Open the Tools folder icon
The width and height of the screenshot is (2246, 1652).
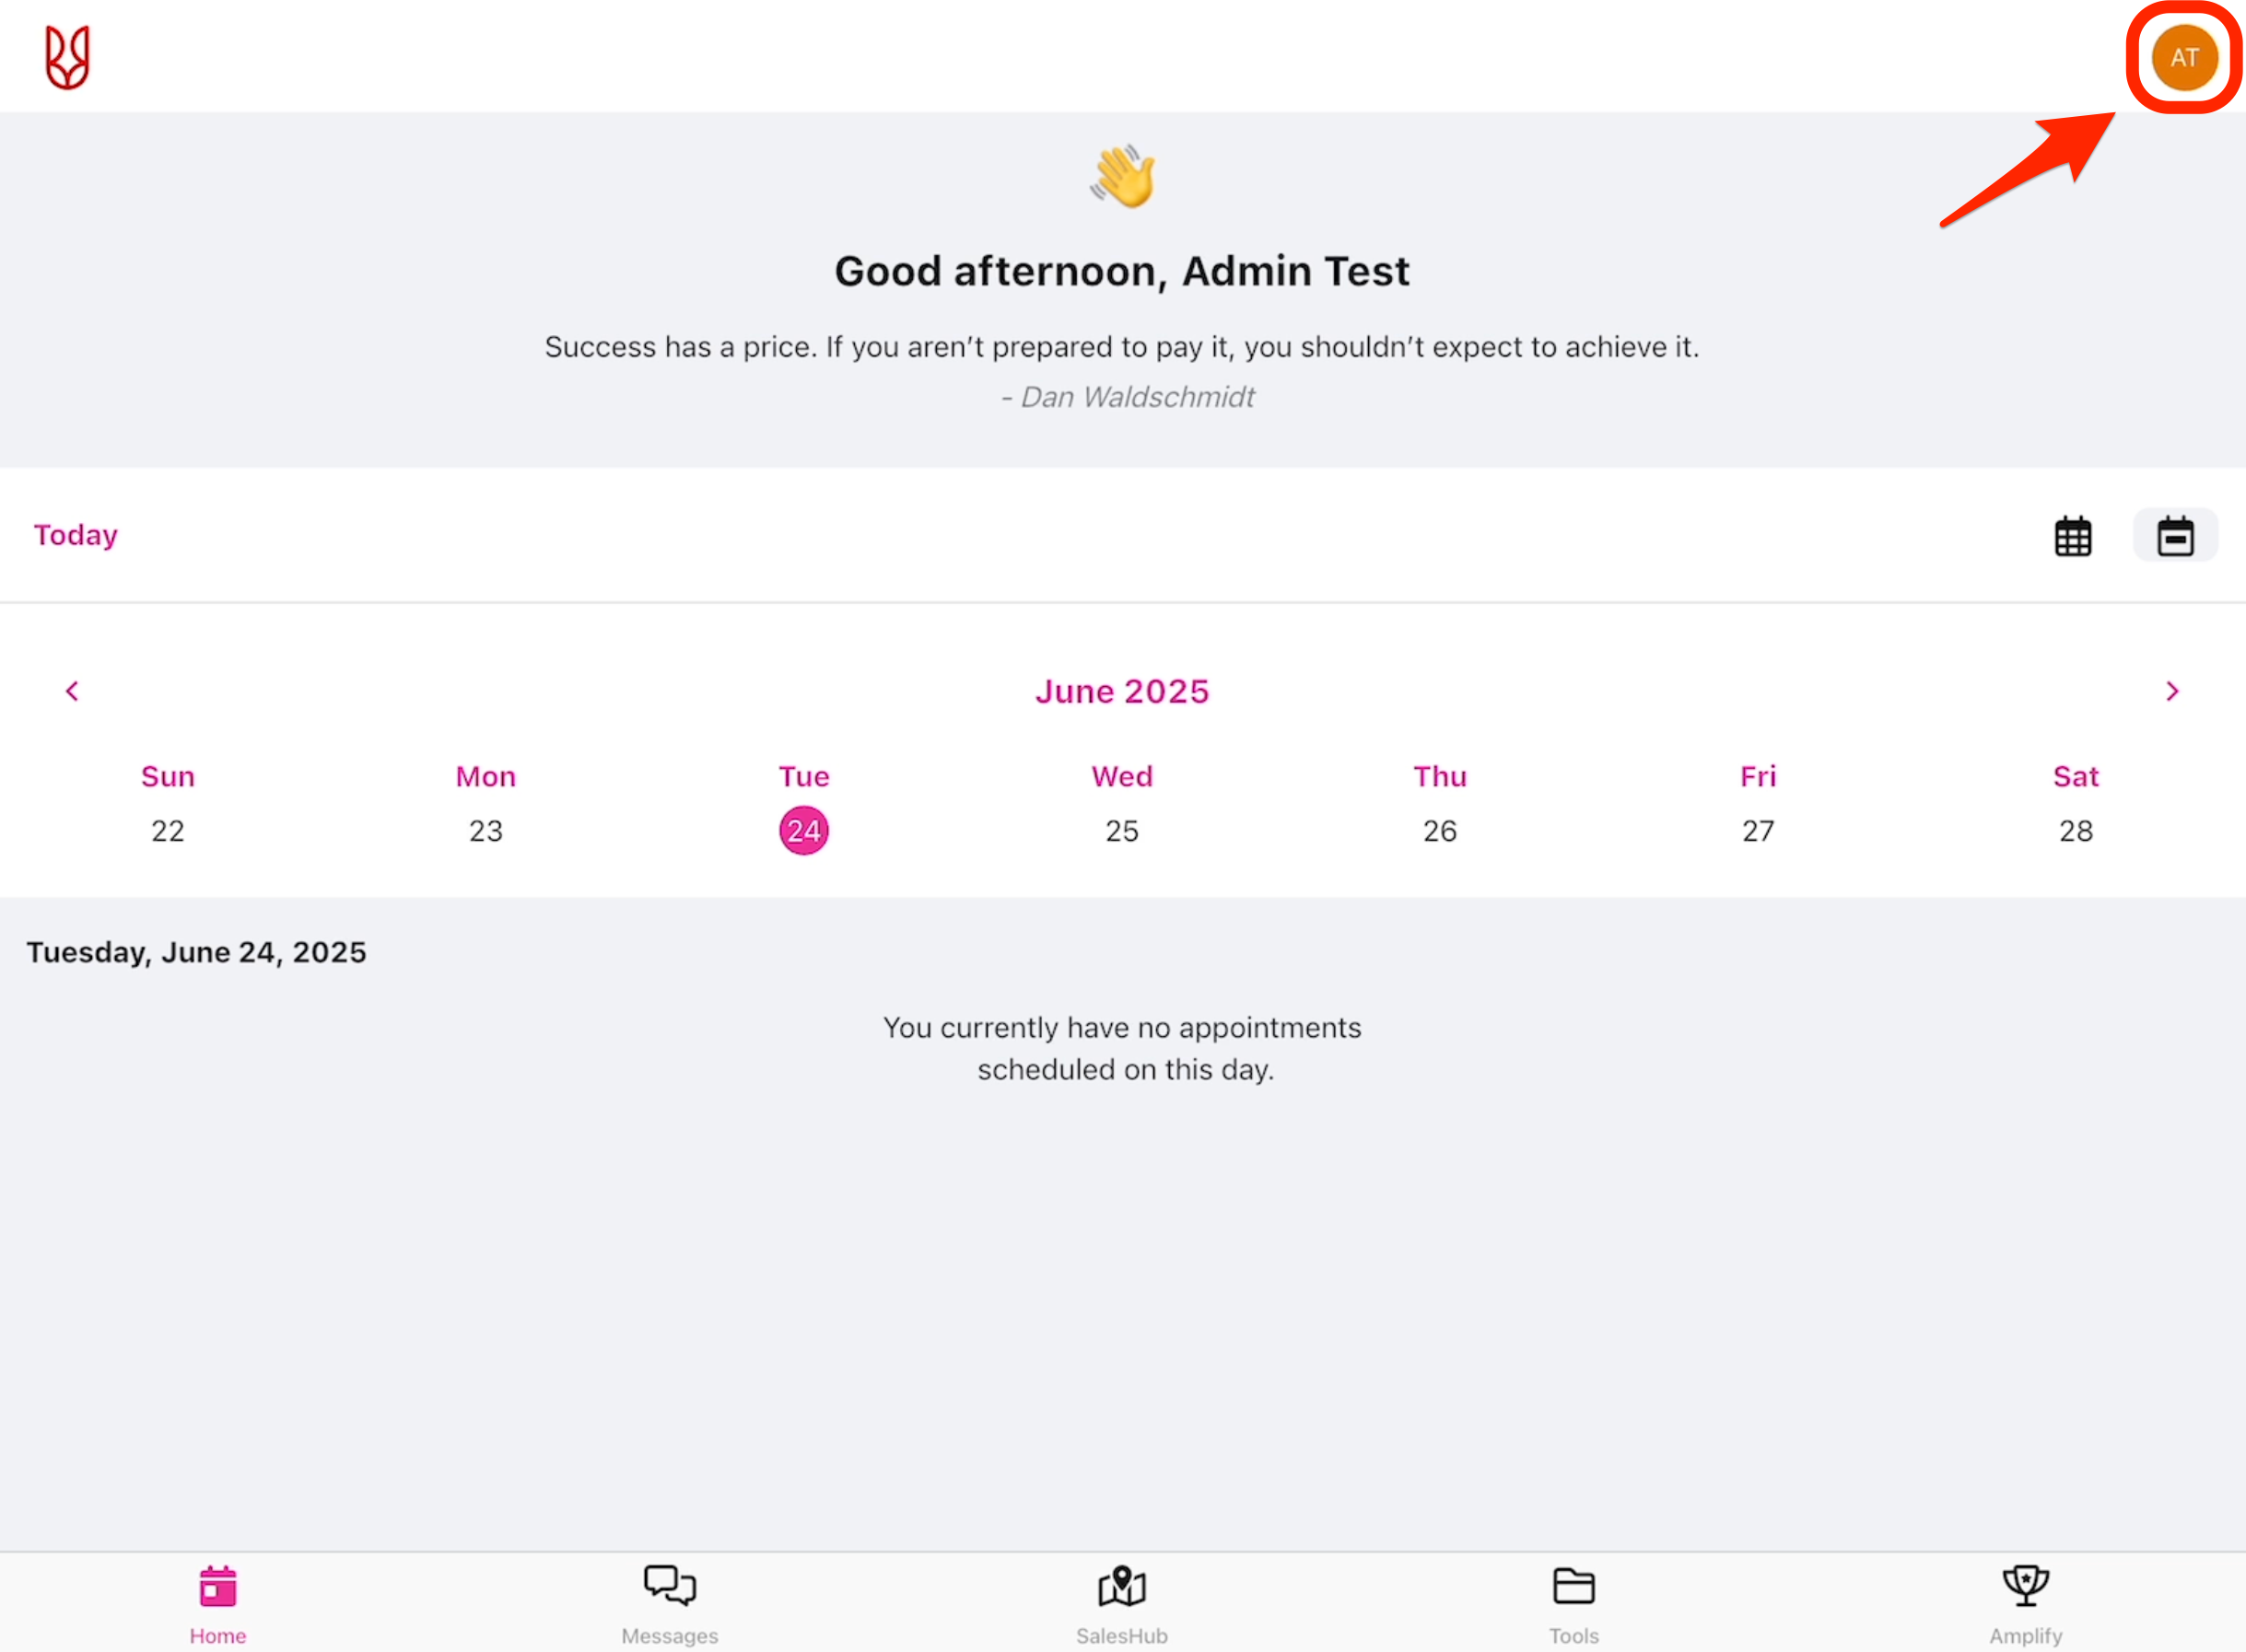coord(1573,1586)
